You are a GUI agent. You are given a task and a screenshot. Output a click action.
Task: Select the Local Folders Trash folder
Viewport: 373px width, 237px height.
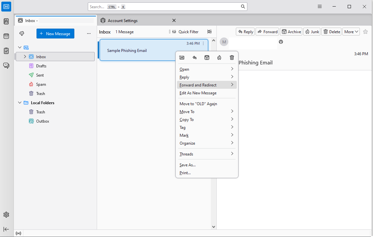point(55,112)
